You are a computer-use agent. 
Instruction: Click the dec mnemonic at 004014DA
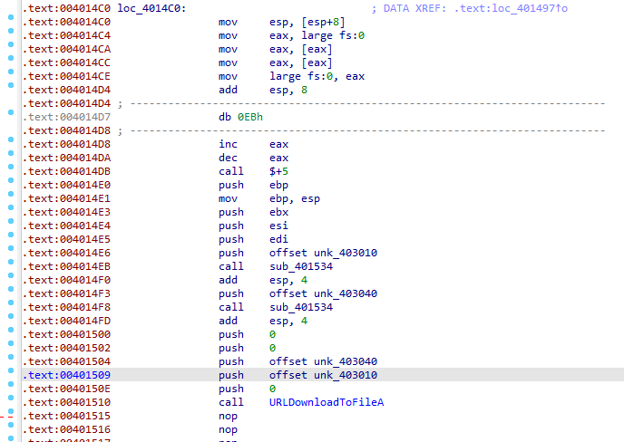228,158
